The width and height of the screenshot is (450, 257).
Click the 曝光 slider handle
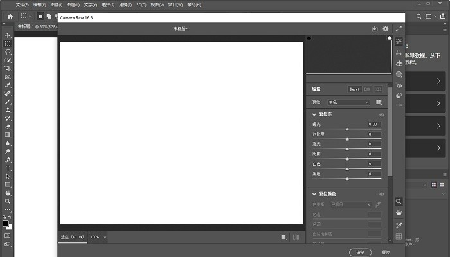tap(347, 129)
